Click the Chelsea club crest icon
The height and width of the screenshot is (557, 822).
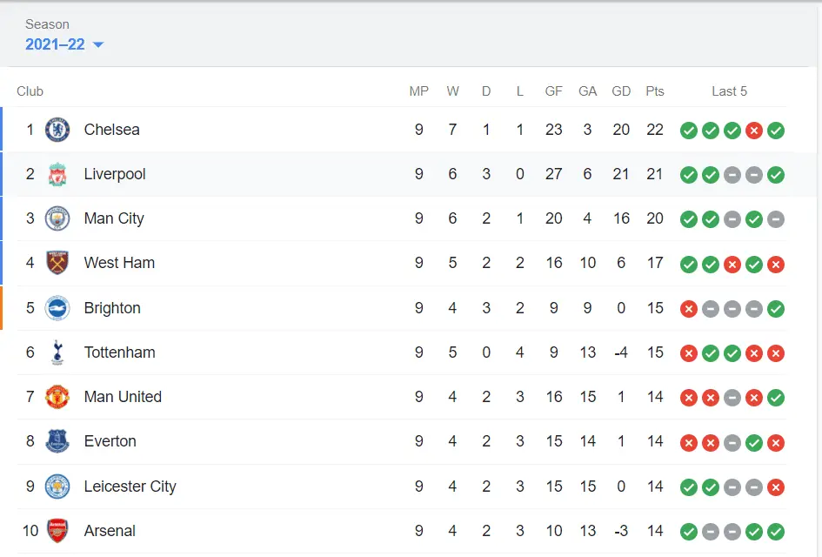pos(57,130)
